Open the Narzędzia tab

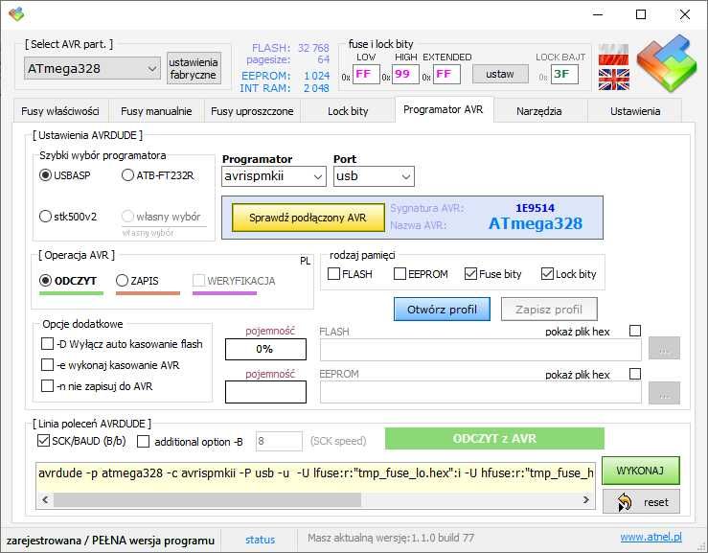pos(539,111)
